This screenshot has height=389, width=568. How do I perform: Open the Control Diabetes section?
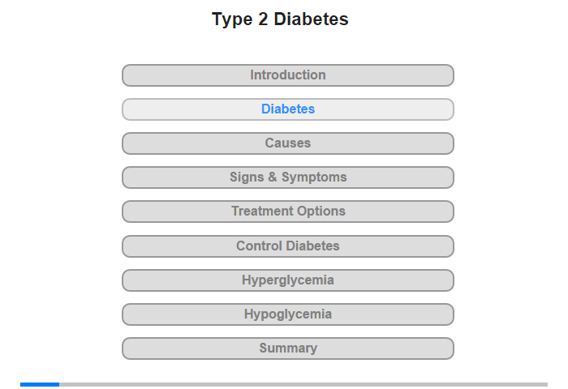point(287,246)
